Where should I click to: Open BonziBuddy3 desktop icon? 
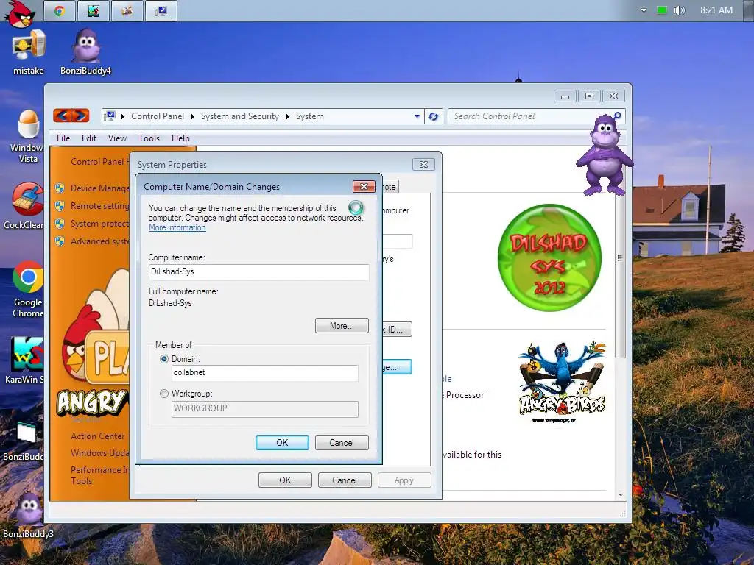click(28, 515)
